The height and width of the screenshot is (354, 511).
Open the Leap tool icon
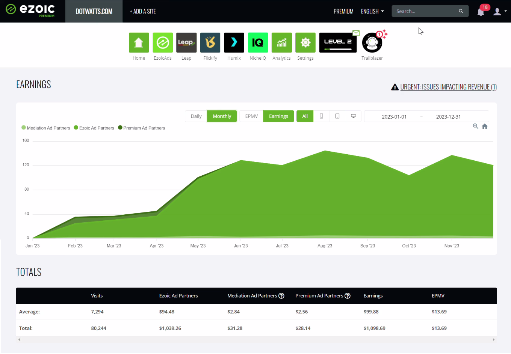186,42
